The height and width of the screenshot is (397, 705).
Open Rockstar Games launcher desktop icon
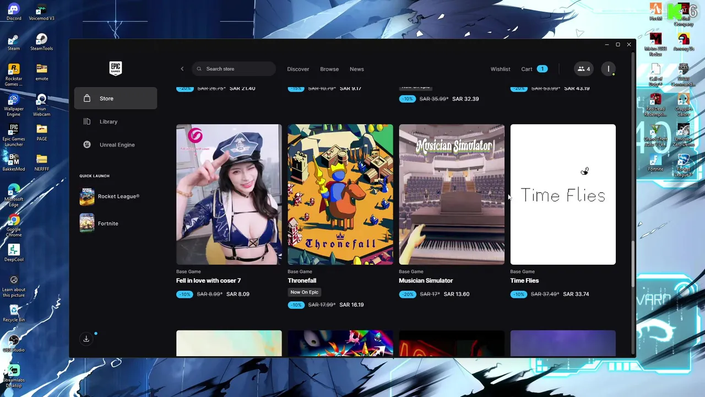click(14, 75)
